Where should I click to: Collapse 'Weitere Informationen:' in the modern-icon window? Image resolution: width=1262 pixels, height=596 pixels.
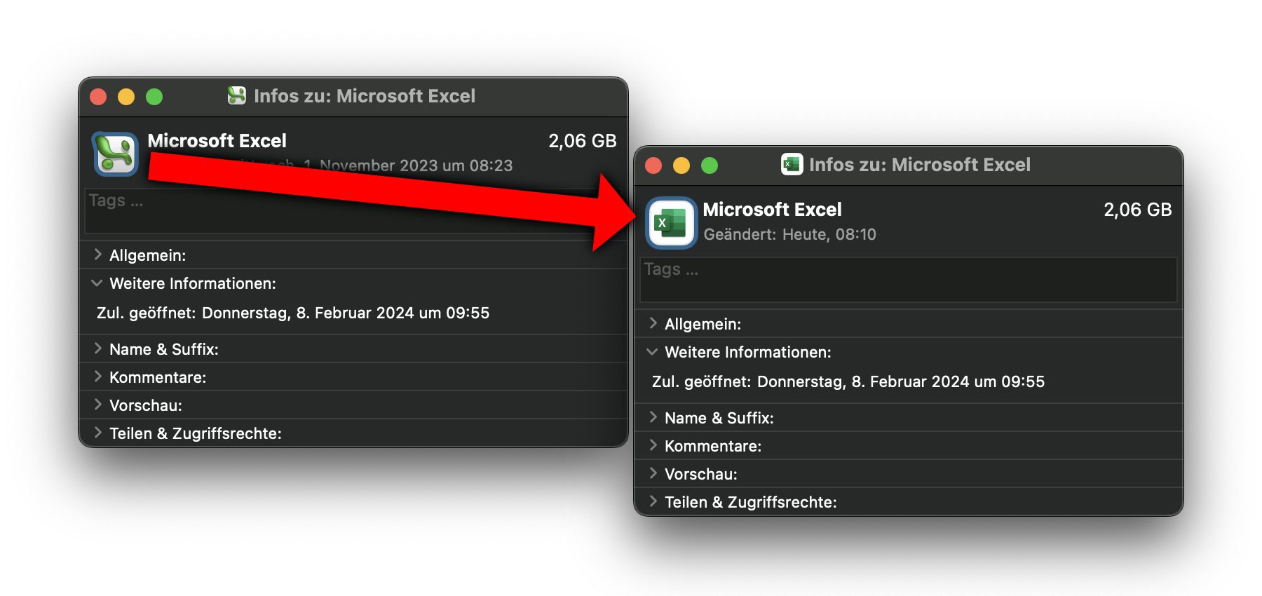pos(653,352)
